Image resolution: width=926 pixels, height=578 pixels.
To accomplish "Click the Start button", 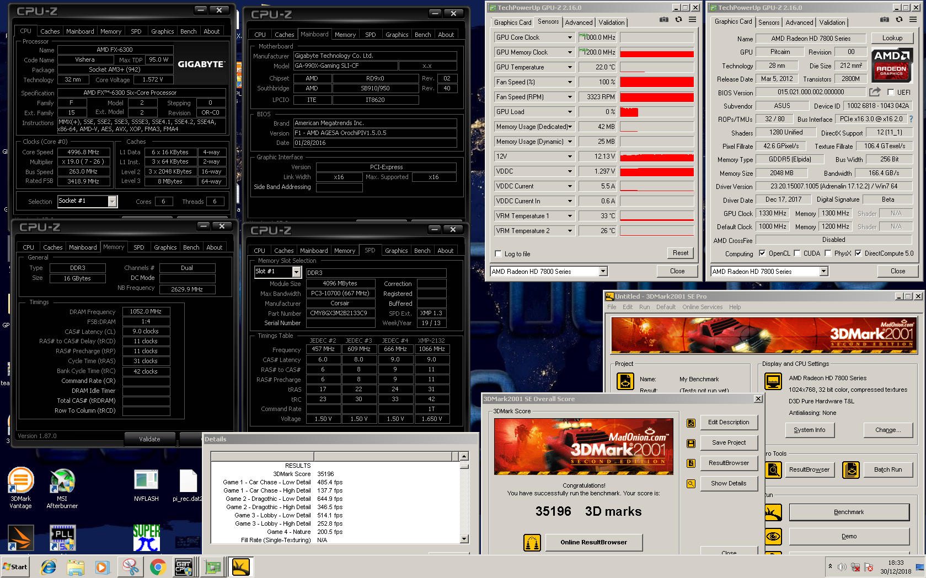I will click(x=15, y=567).
